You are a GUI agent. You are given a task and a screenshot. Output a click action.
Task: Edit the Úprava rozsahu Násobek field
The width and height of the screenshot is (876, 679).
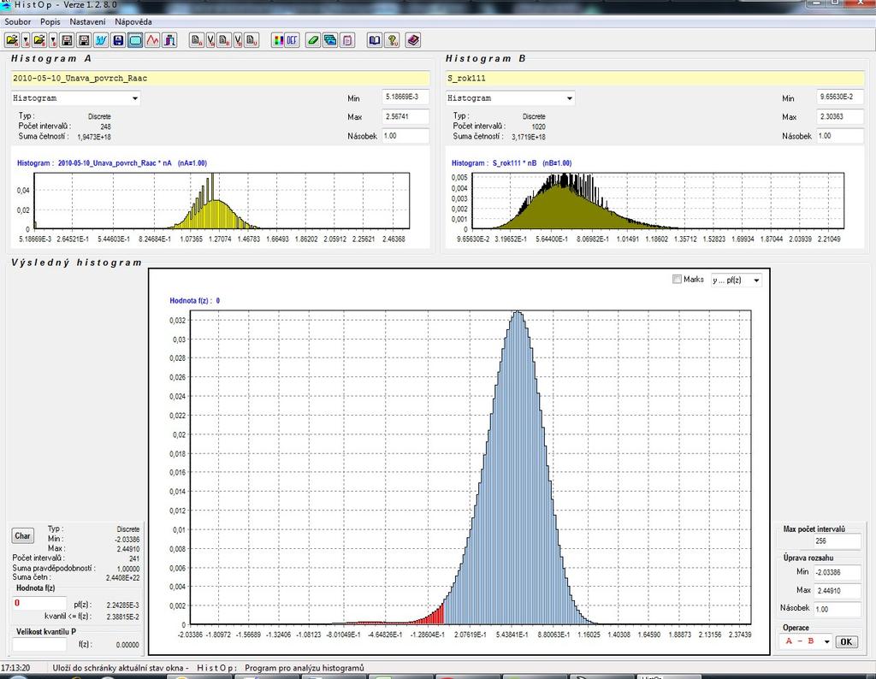click(x=837, y=609)
